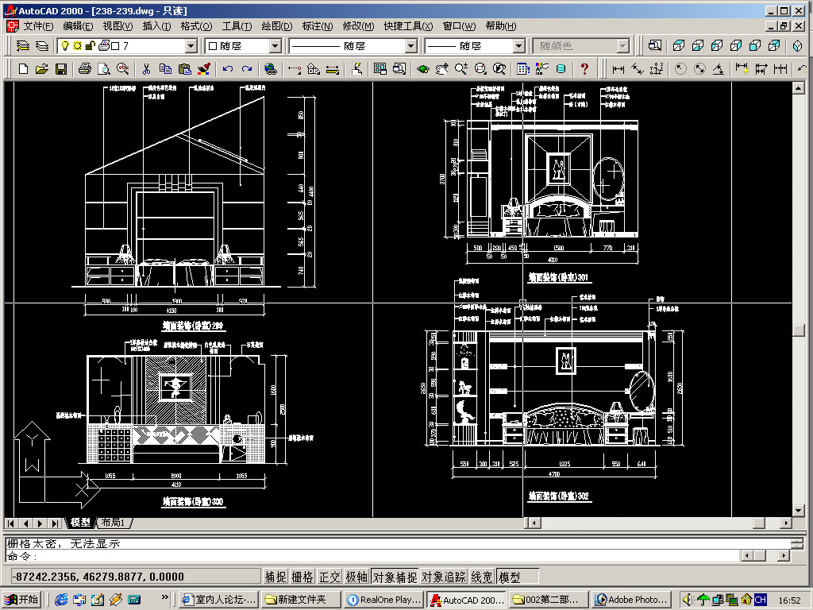Open dbConnect database icon
Viewport: 813px width, 610px height.
[x=561, y=68]
